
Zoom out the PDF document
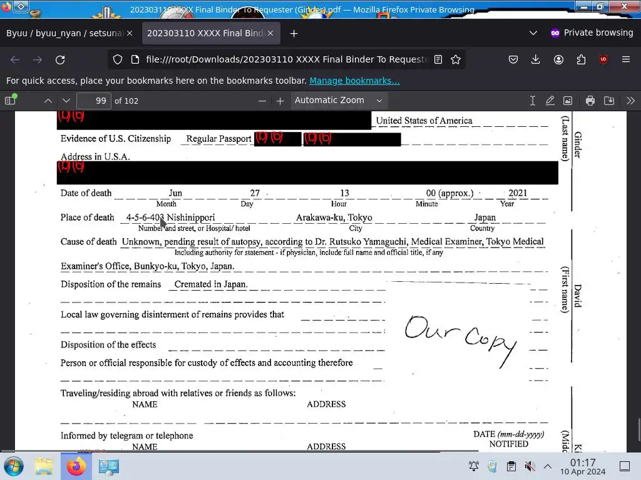[262, 101]
